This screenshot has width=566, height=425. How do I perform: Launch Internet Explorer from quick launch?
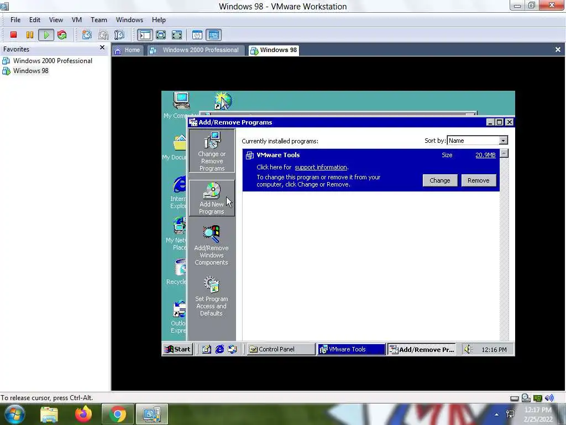[219, 349]
